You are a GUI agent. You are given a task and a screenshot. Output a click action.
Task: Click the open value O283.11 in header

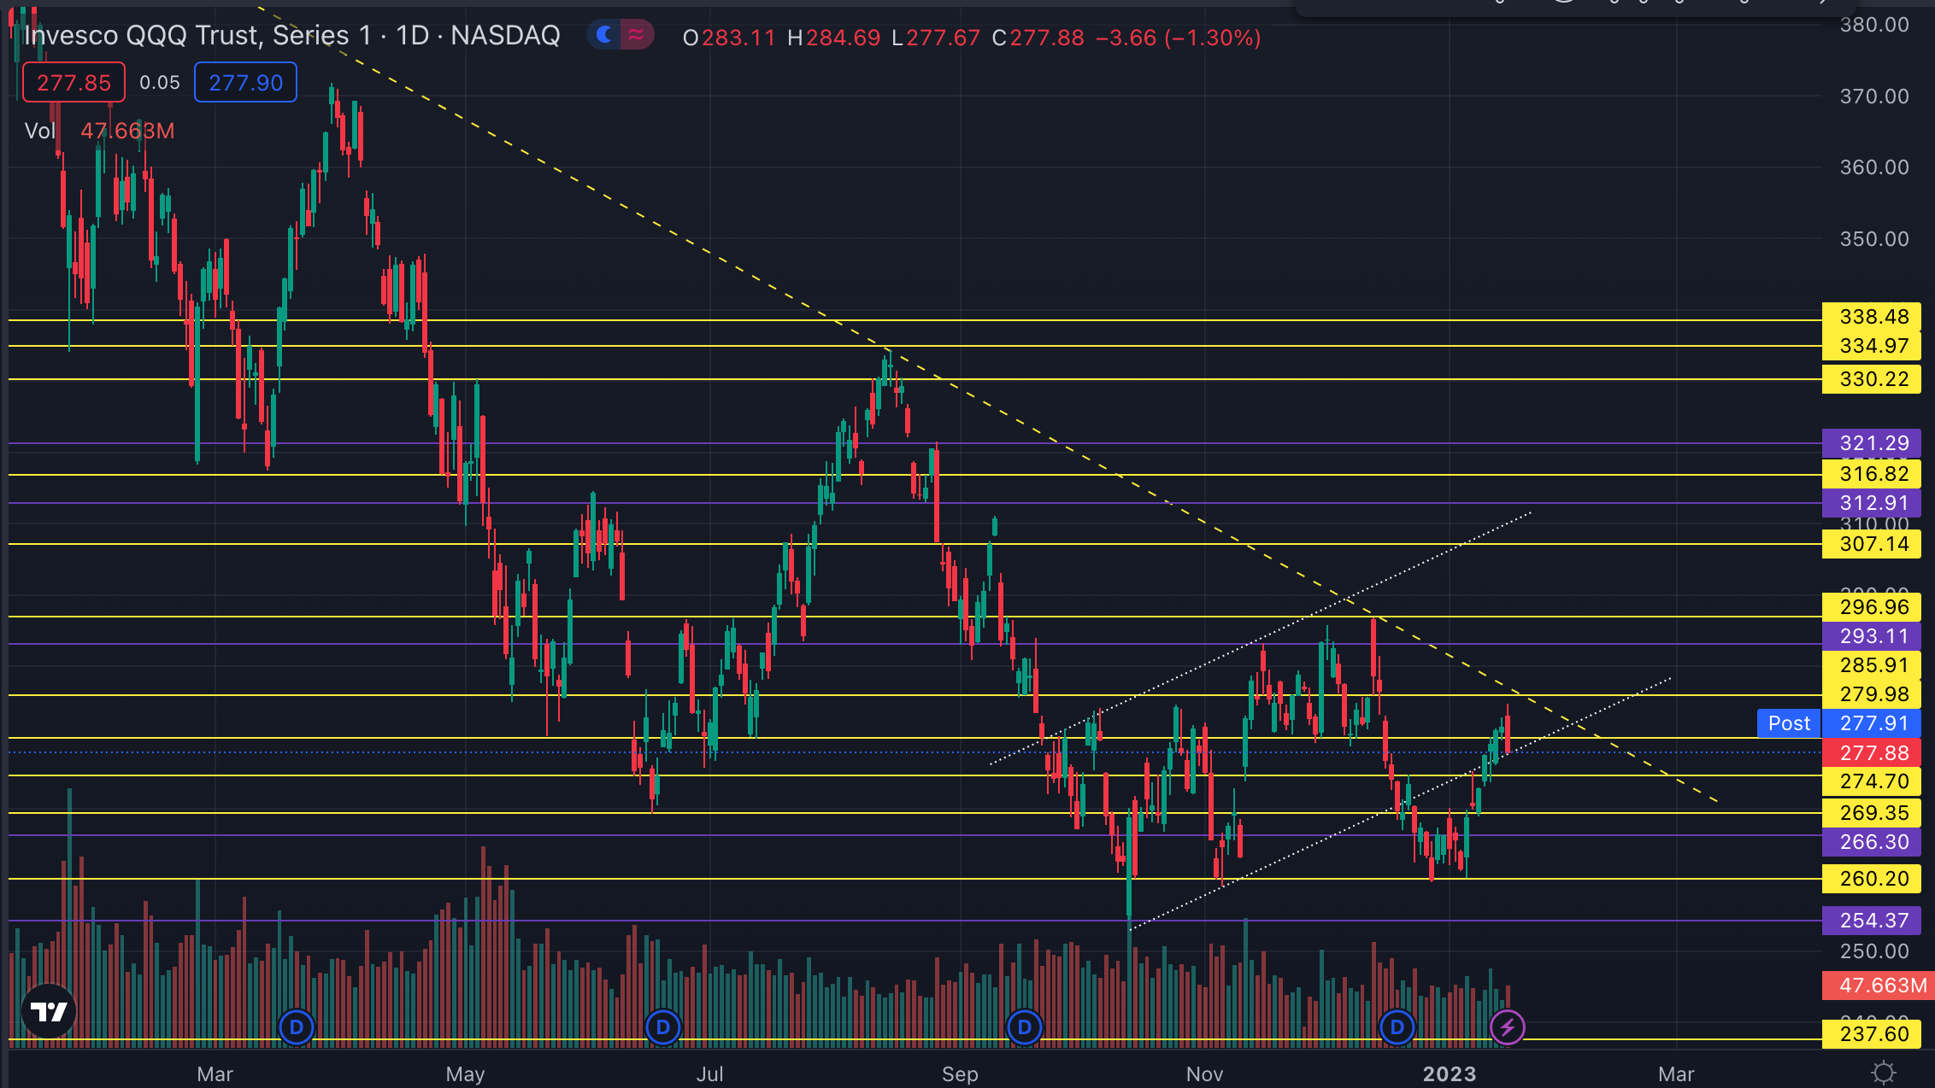pyautogui.click(x=729, y=38)
